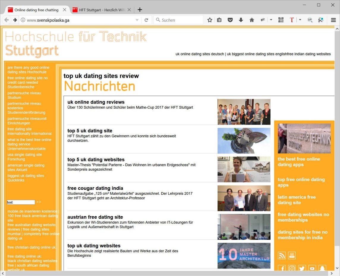Viewport: 340px width, 276px height.
Task: Open a new browser tab
Action: tap(140, 10)
